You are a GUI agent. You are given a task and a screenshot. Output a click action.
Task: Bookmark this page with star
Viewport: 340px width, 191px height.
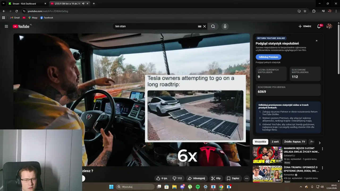point(305,11)
